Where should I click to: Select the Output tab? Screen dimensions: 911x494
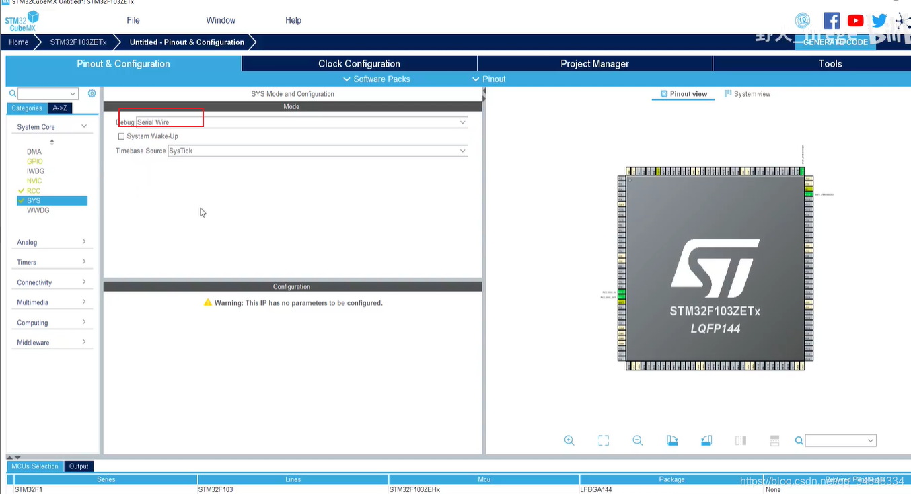tap(79, 466)
